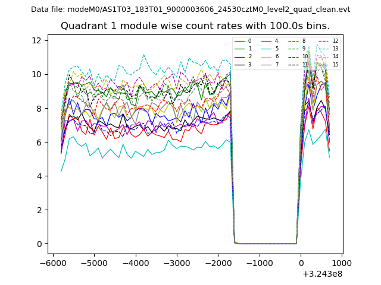381x285 pixels.
Task: Select the black solid legend entry 3
Action: point(243,64)
